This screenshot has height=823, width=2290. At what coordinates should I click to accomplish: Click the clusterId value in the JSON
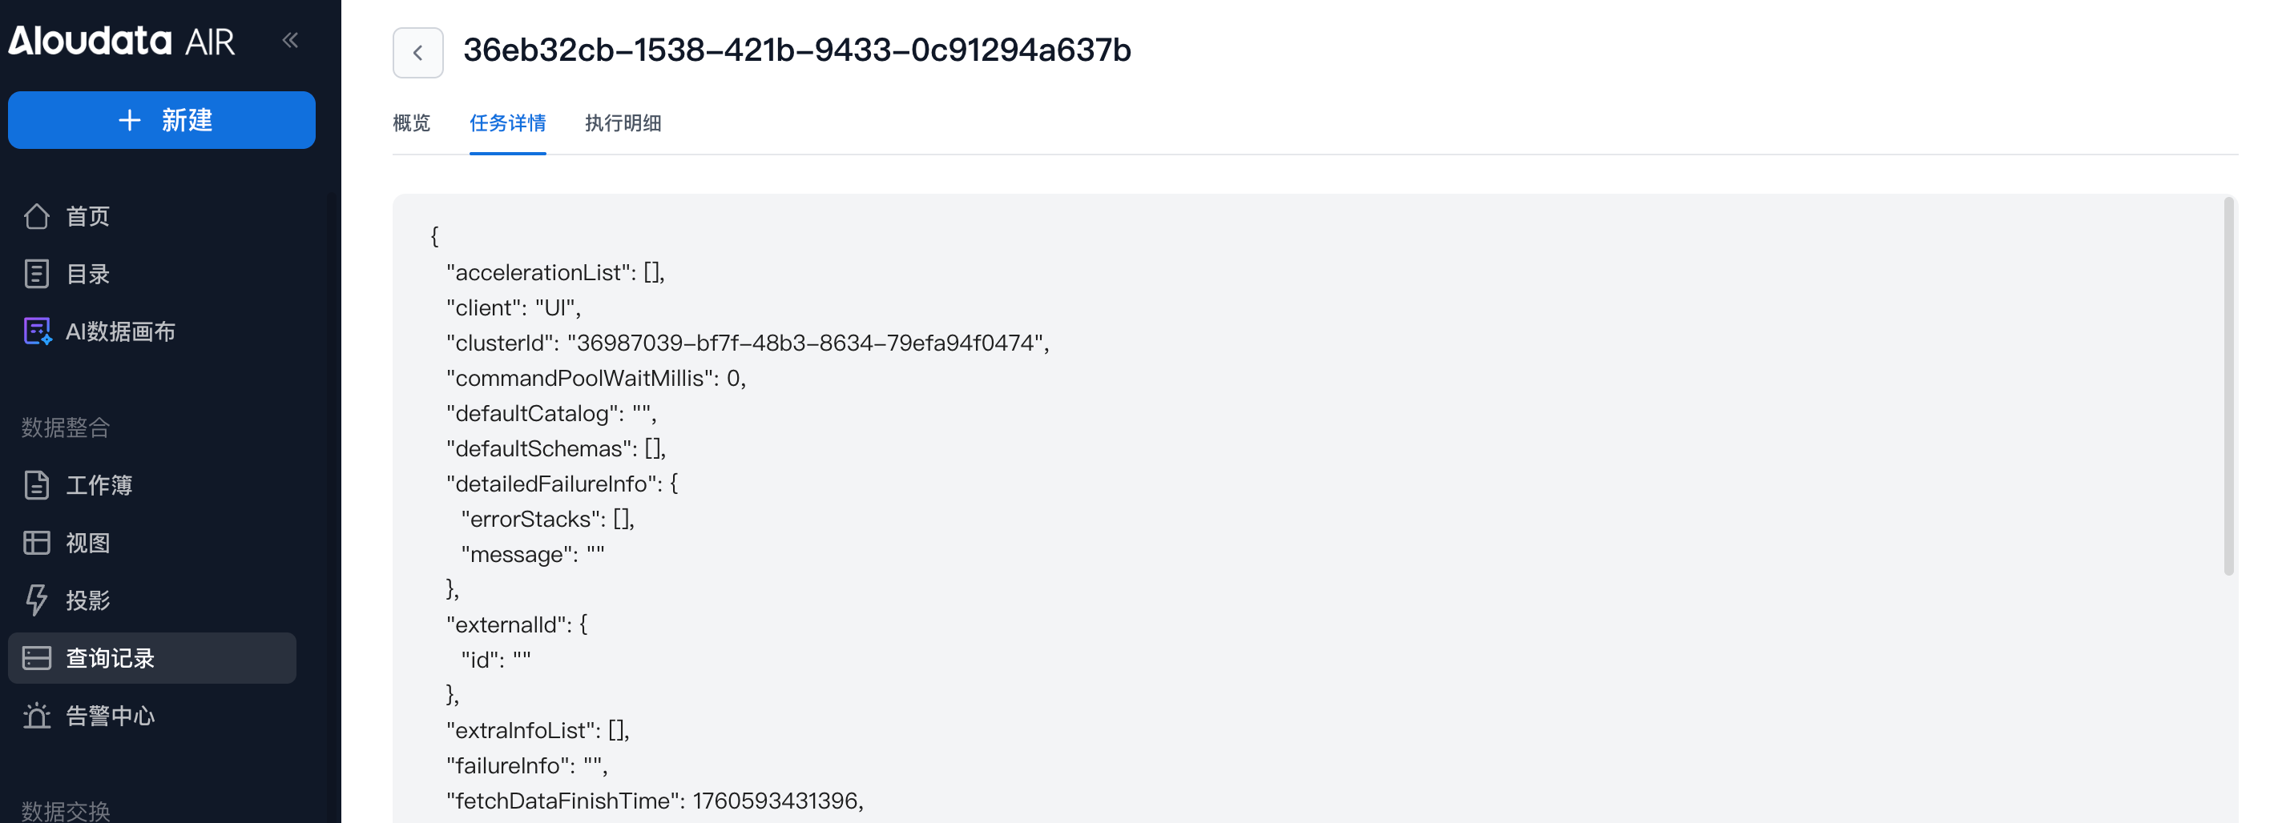tap(805, 343)
